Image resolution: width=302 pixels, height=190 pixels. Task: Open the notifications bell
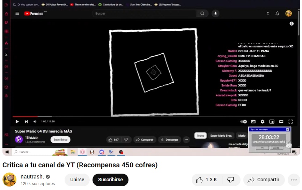tap(277, 14)
